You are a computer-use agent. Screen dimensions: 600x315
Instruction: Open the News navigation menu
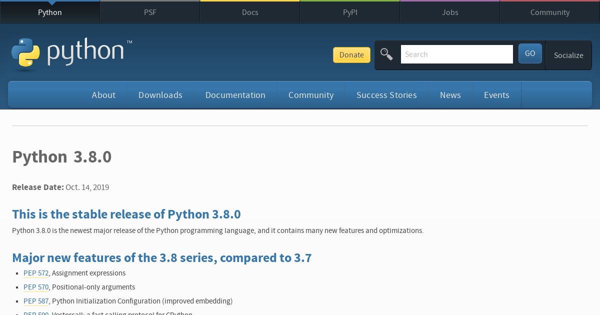click(450, 95)
